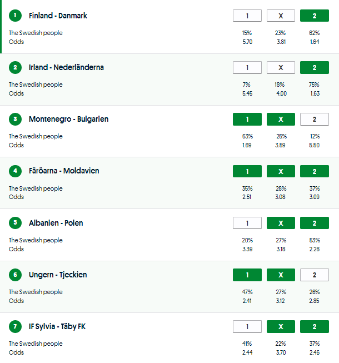
Task: Enable 2 for Montenegro - Bulgarien
Action: point(314,119)
